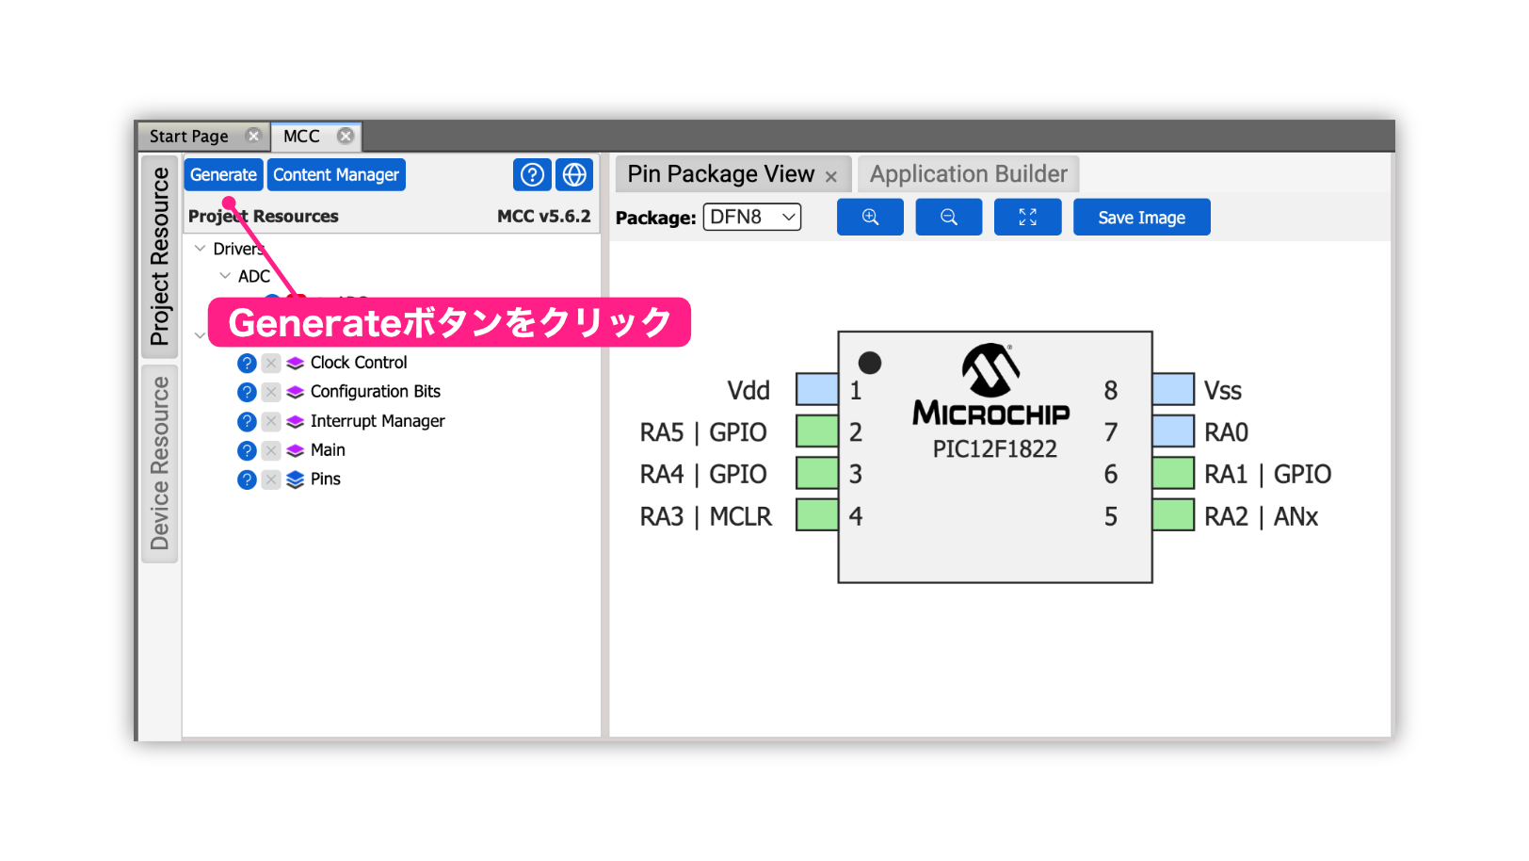Click the globe web icon
The height and width of the screenshot is (861, 1529).
574,175
